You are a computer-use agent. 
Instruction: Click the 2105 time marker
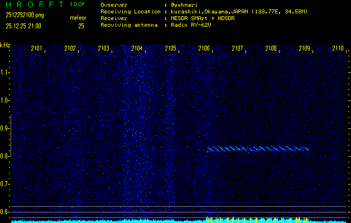[170, 49]
